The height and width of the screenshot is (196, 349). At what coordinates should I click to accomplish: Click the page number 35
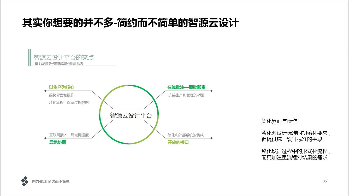[325, 181]
